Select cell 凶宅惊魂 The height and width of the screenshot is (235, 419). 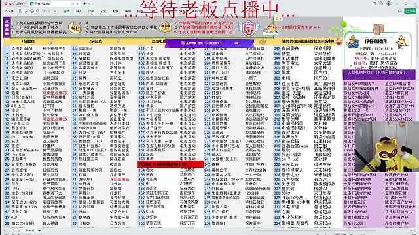[x=289, y=206]
